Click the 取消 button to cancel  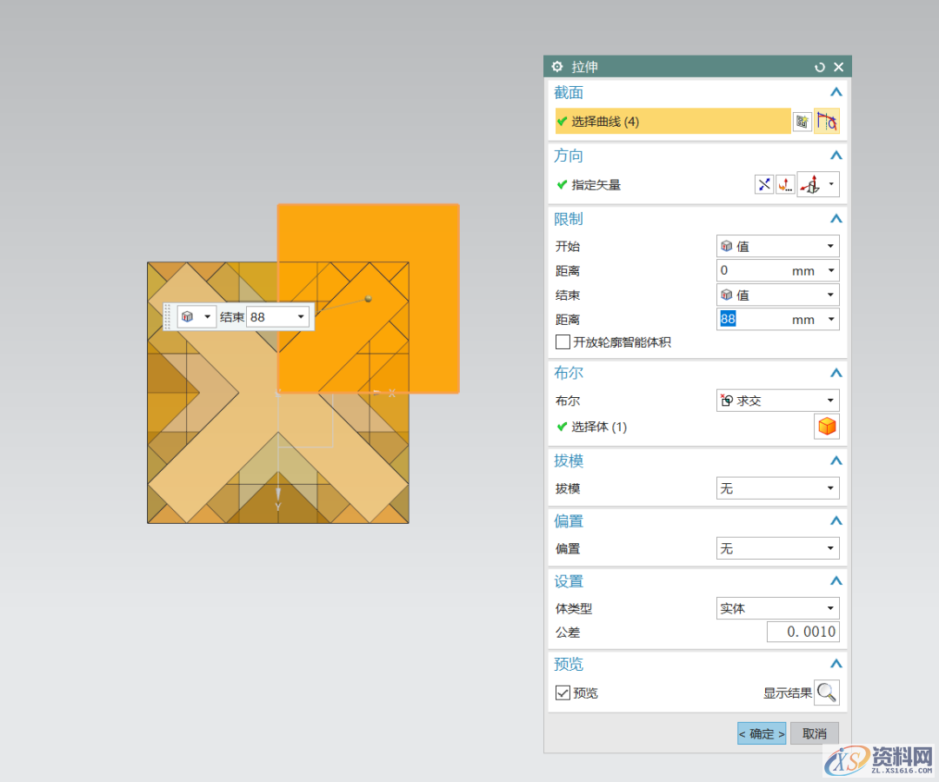click(814, 733)
